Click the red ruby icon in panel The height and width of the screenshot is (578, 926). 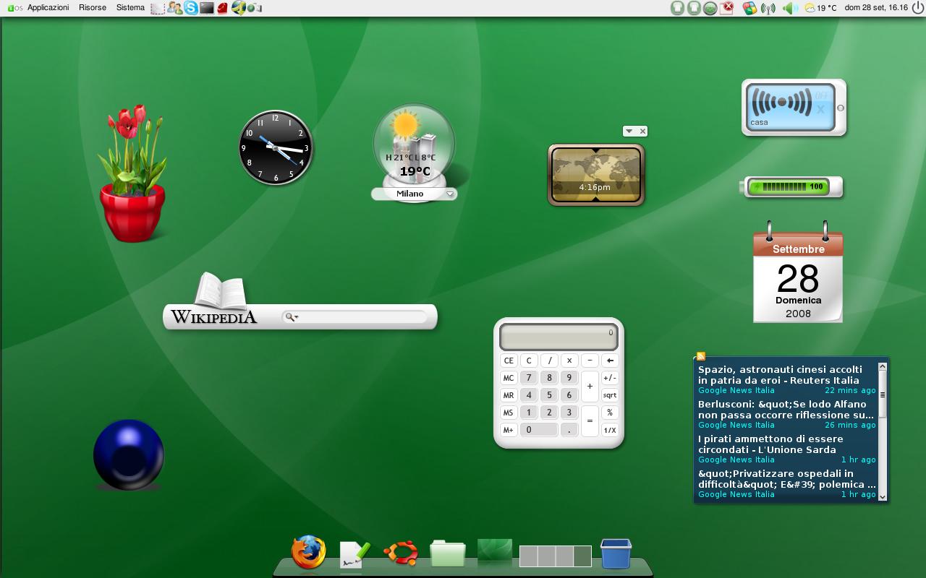(223, 8)
